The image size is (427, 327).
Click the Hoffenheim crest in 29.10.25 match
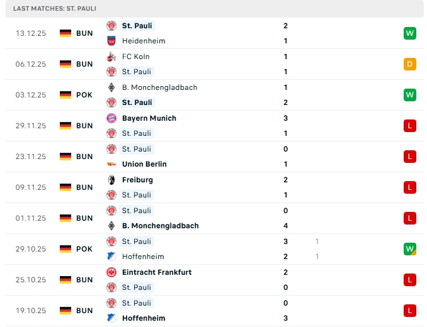(111, 257)
